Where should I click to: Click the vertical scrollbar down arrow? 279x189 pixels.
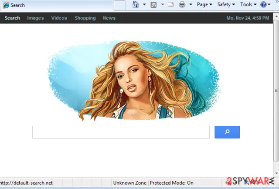tap(276, 173)
